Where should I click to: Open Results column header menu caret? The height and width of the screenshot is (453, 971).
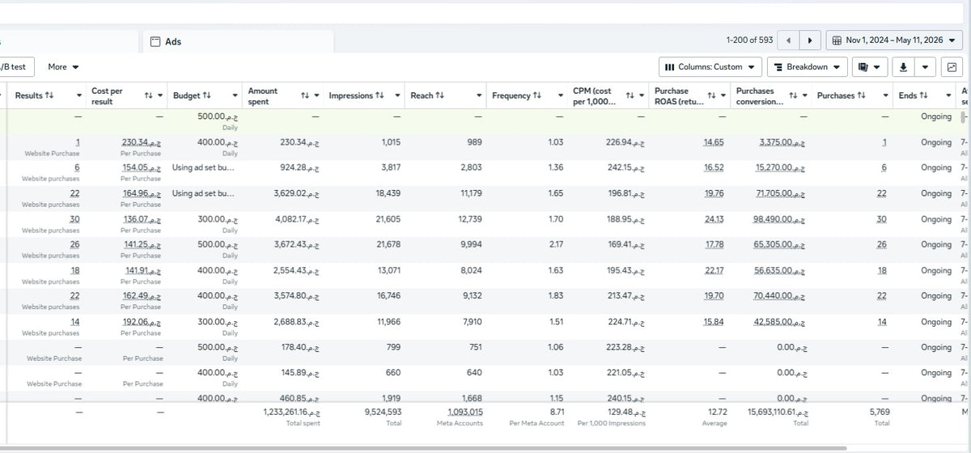tap(79, 96)
